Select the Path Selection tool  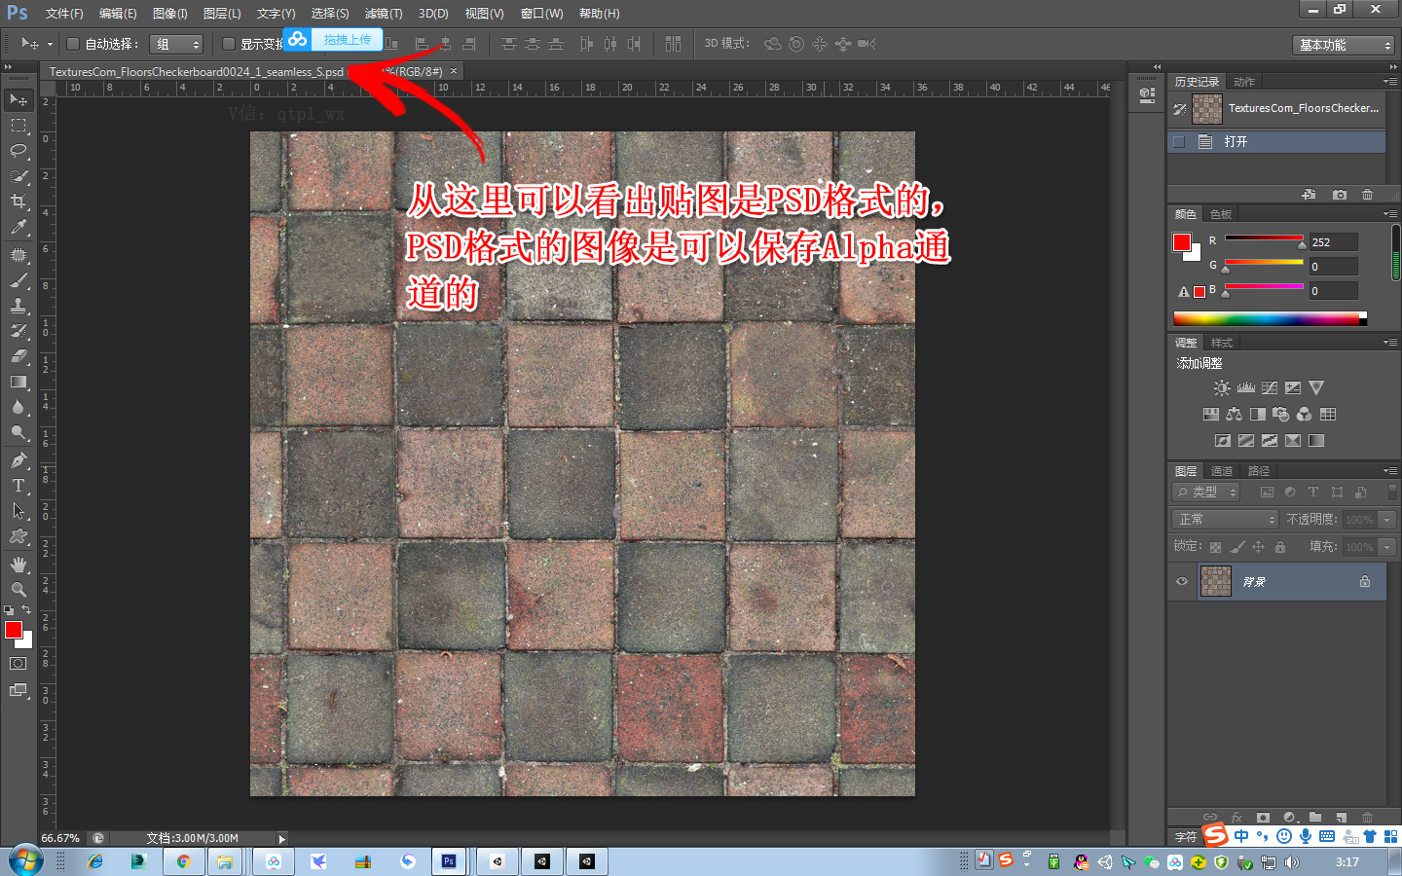click(18, 511)
